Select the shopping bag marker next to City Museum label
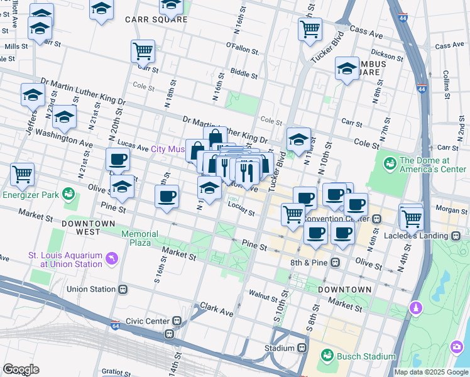Screen dimensions: 470x377 (197, 150)
